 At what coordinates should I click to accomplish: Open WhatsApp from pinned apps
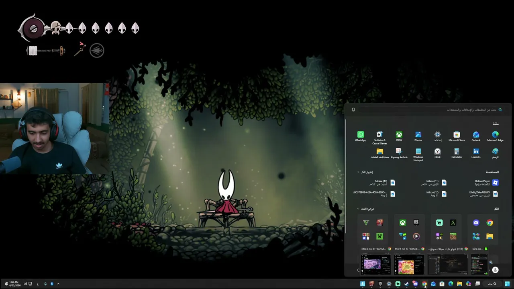click(x=361, y=136)
